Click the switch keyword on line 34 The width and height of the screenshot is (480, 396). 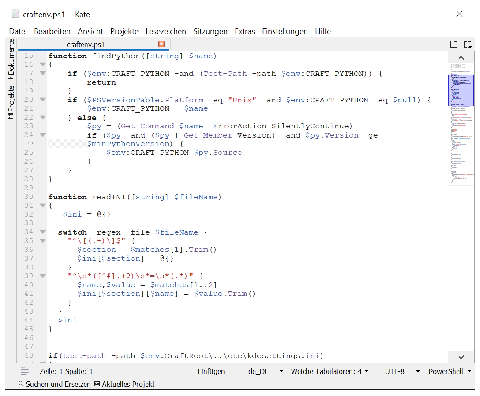tap(72, 232)
